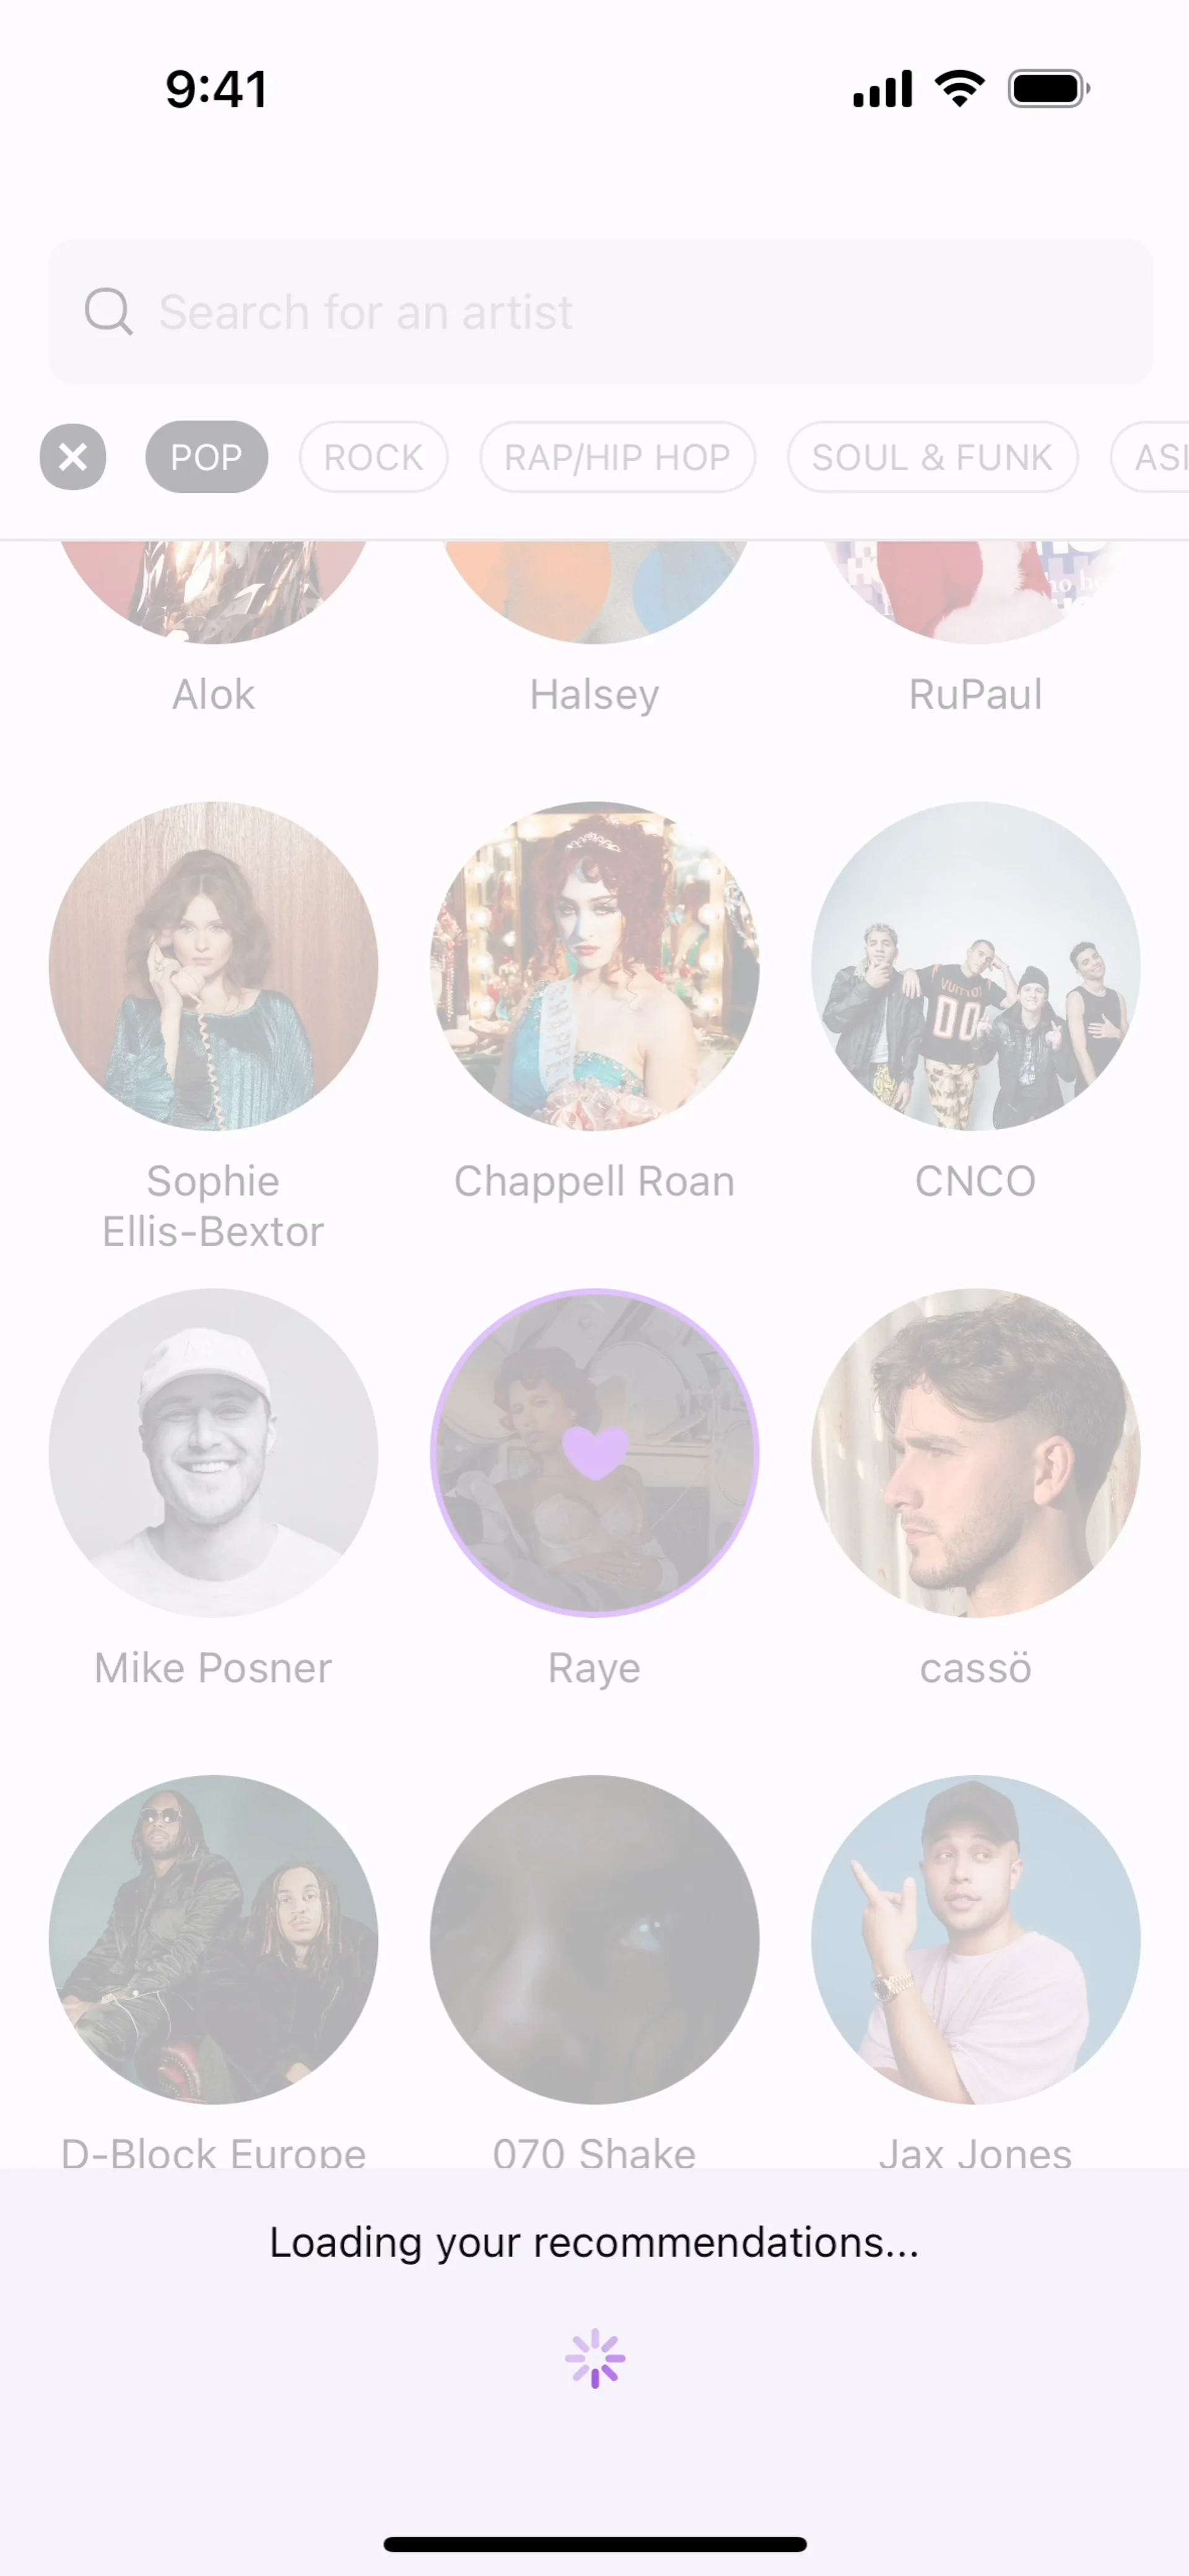
Task: Tap the D-Block Europe artist photo
Action: tap(214, 1940)
